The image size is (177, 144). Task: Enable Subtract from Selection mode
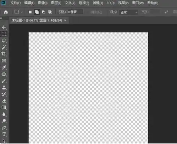click(x=44, y=12)
